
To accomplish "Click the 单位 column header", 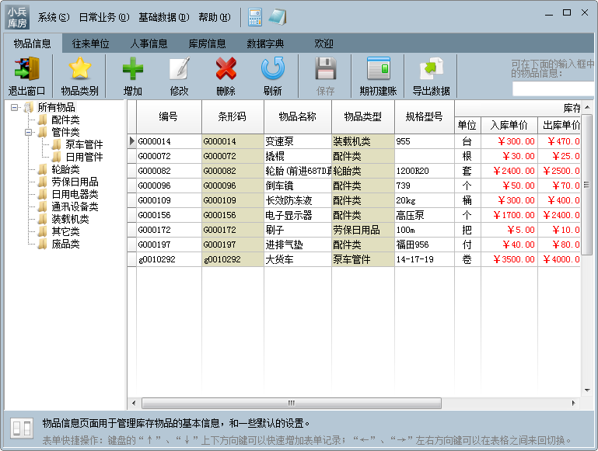I will 467,125.
